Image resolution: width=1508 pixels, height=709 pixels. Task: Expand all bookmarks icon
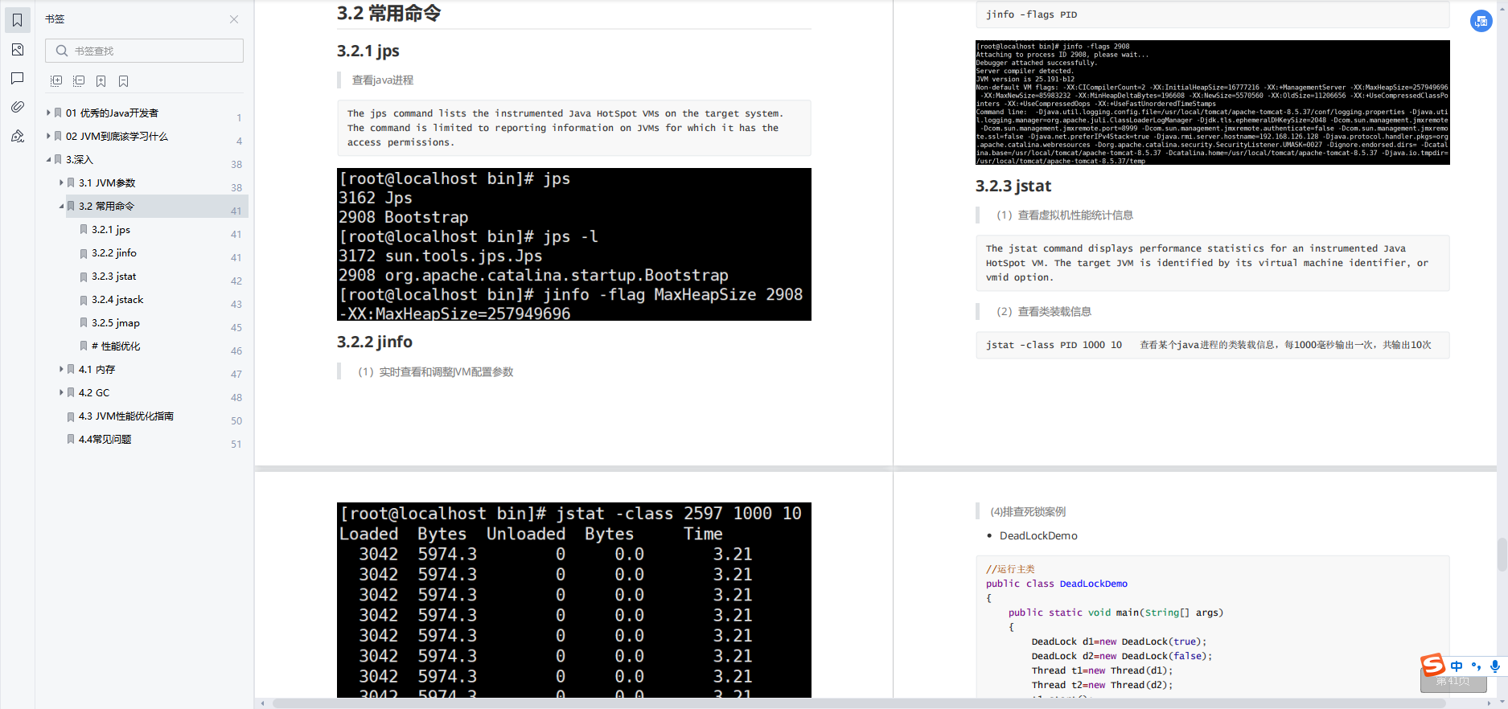pyautogui.click(x=56, y=81)
